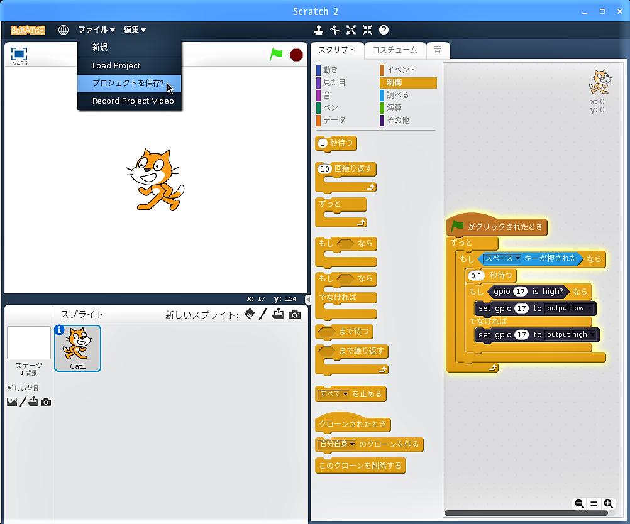Choose Record Project Video entry
This screenshot has height=524, width=630.
point(130,101)
